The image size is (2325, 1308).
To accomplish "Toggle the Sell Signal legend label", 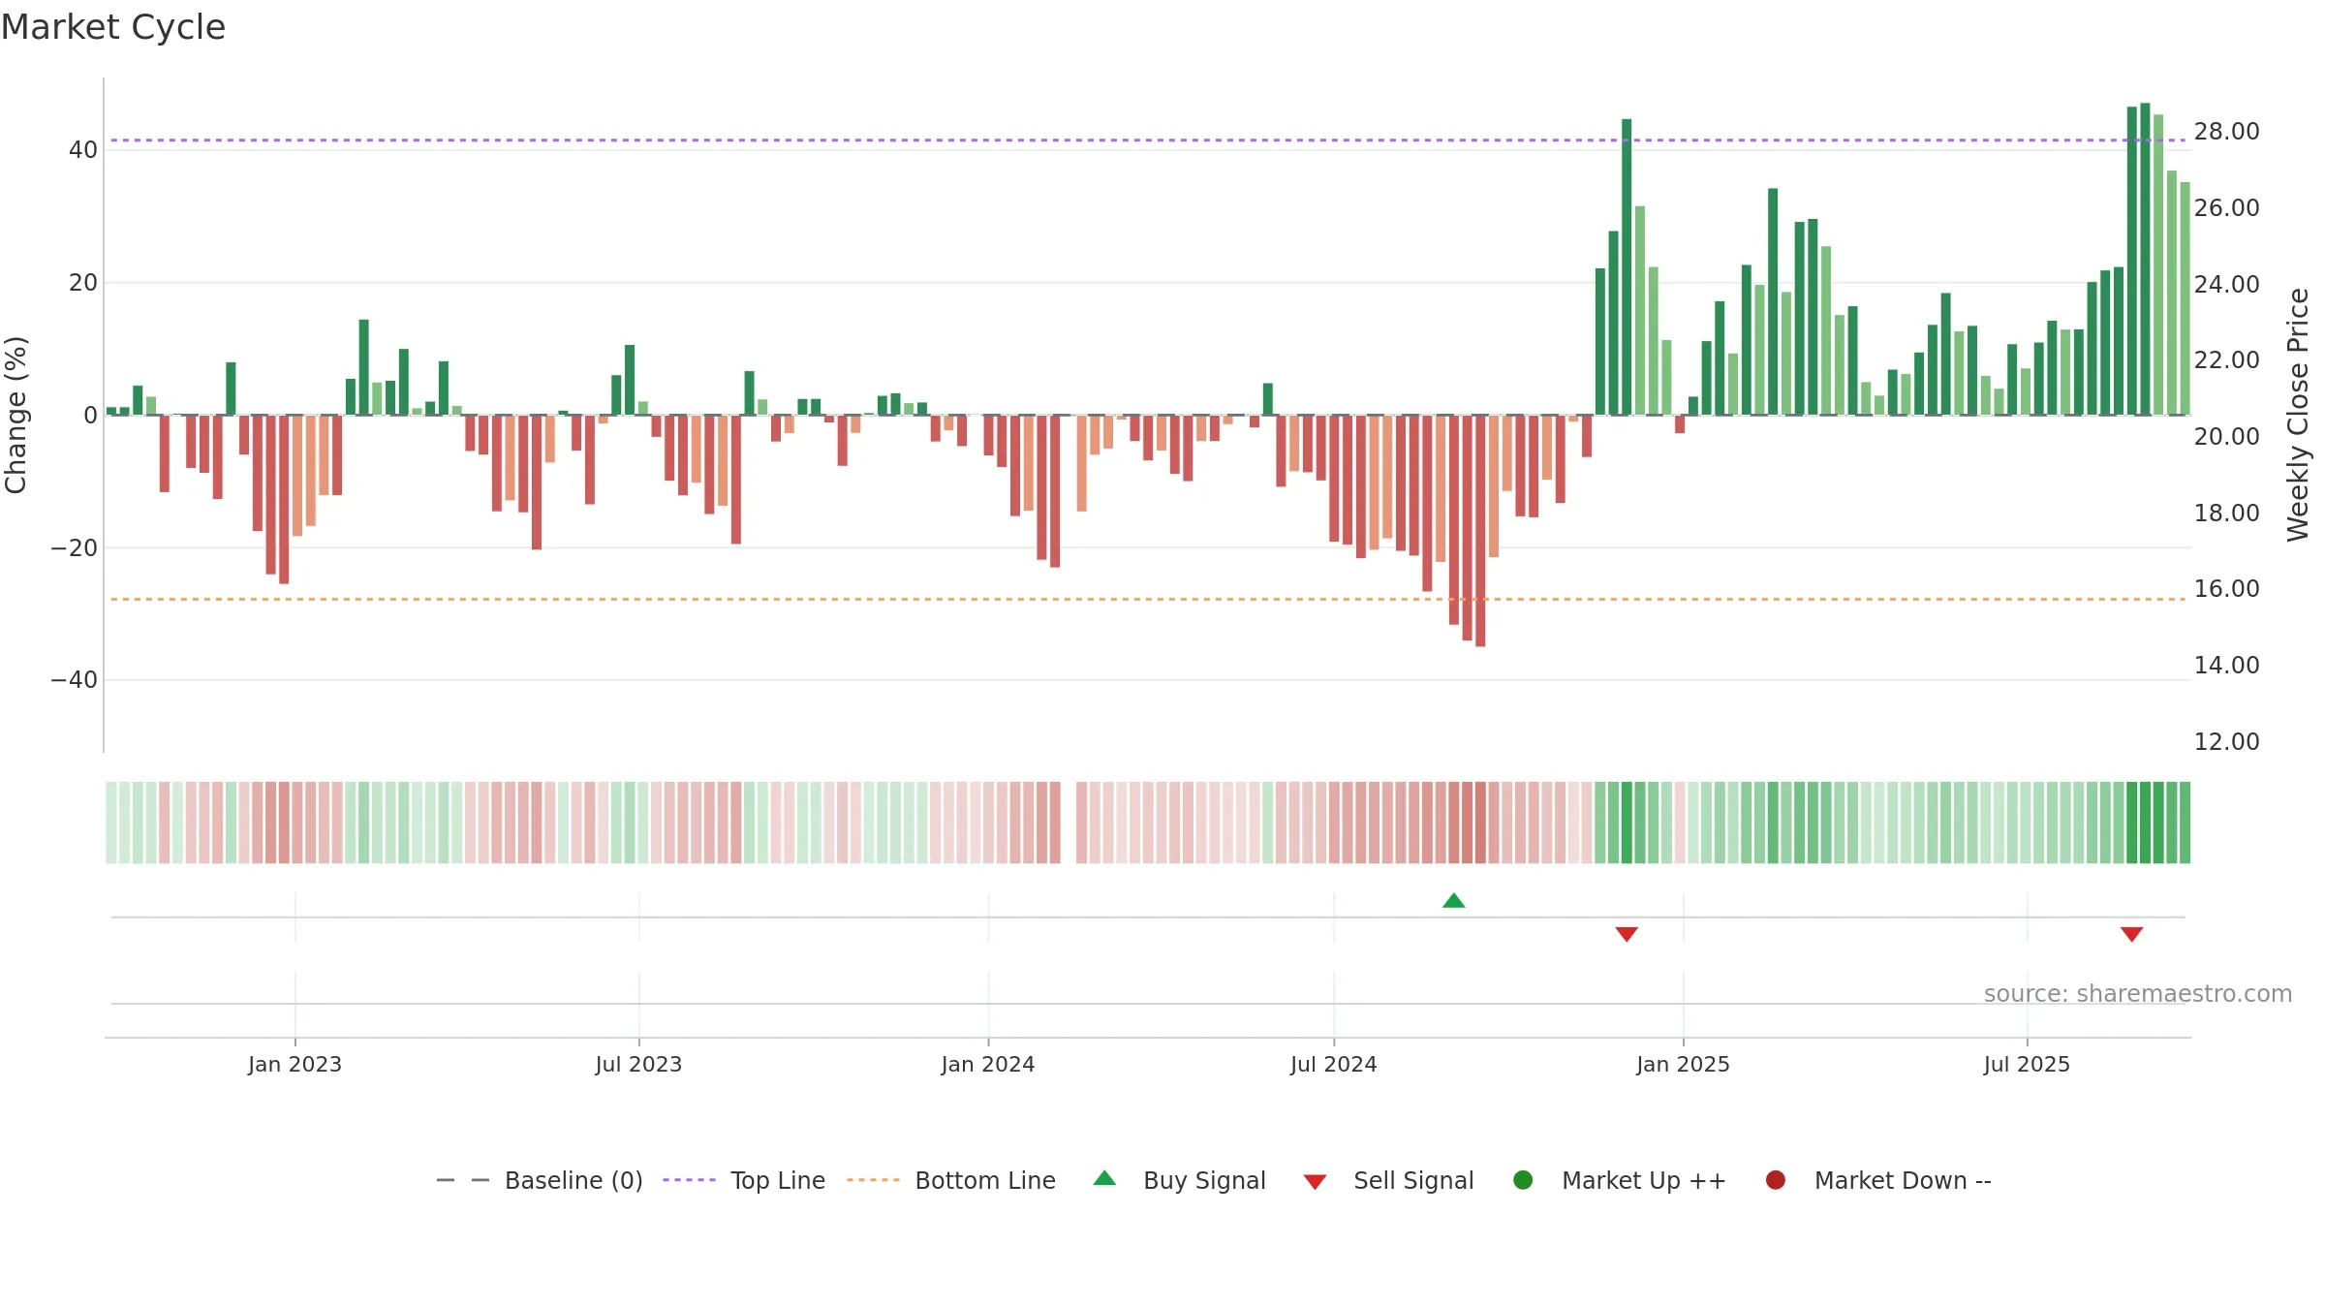I will (x=1413, y=1180).
